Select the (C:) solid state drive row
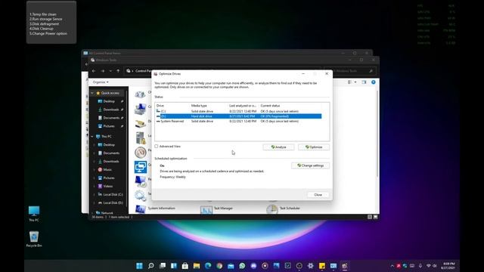The height and width of the screenshot is (272, 484). tap(238, 111)
